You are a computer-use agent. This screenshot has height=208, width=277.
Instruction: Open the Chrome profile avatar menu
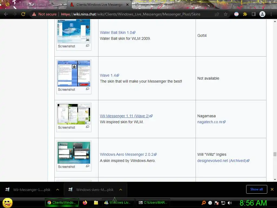click(262, 14)
